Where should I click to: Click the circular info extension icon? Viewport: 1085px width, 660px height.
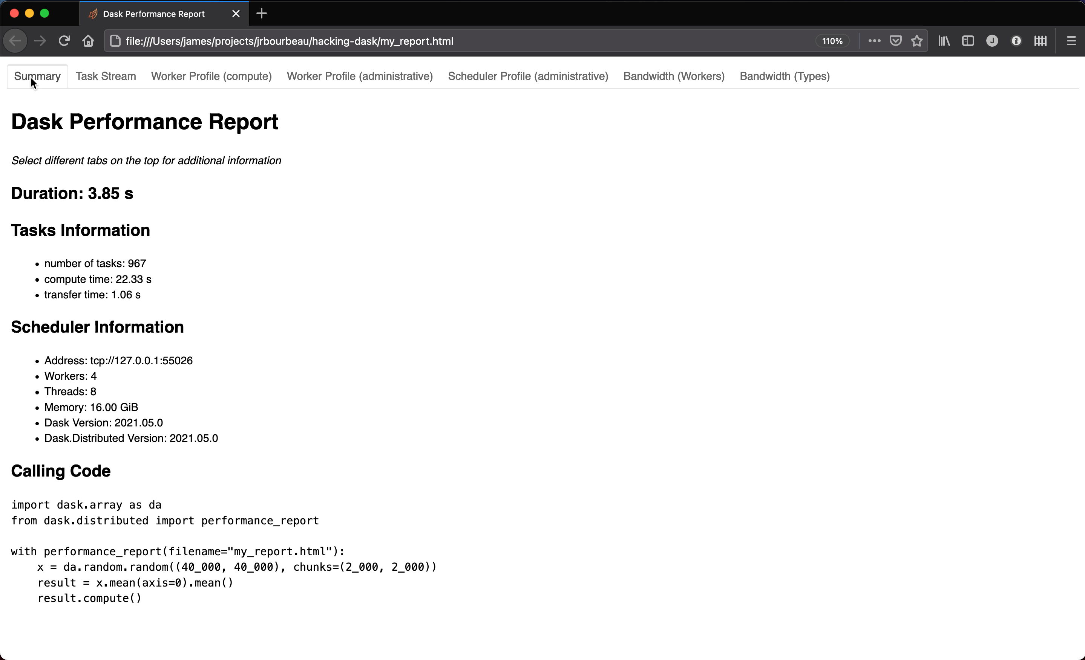point(1016,41)
